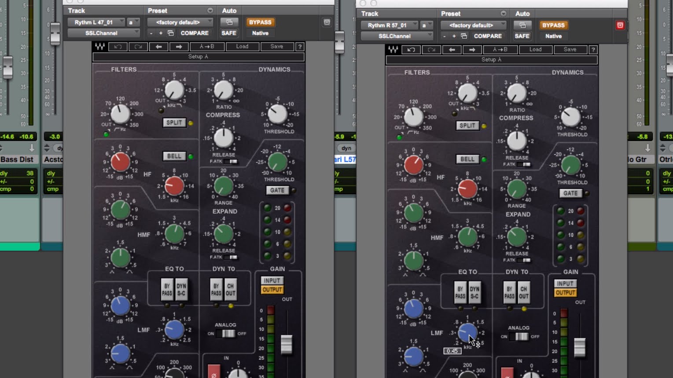Go to next preset in right plugin
The image size is (673, 378).
[472, 50]
